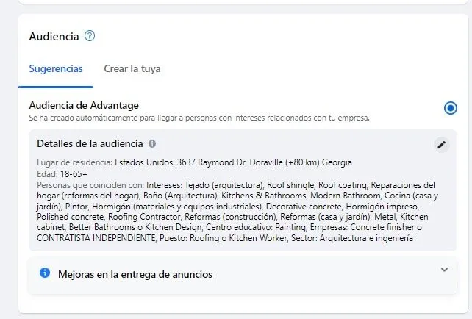Switch to the Sugerencias tab

click(56, 69)
